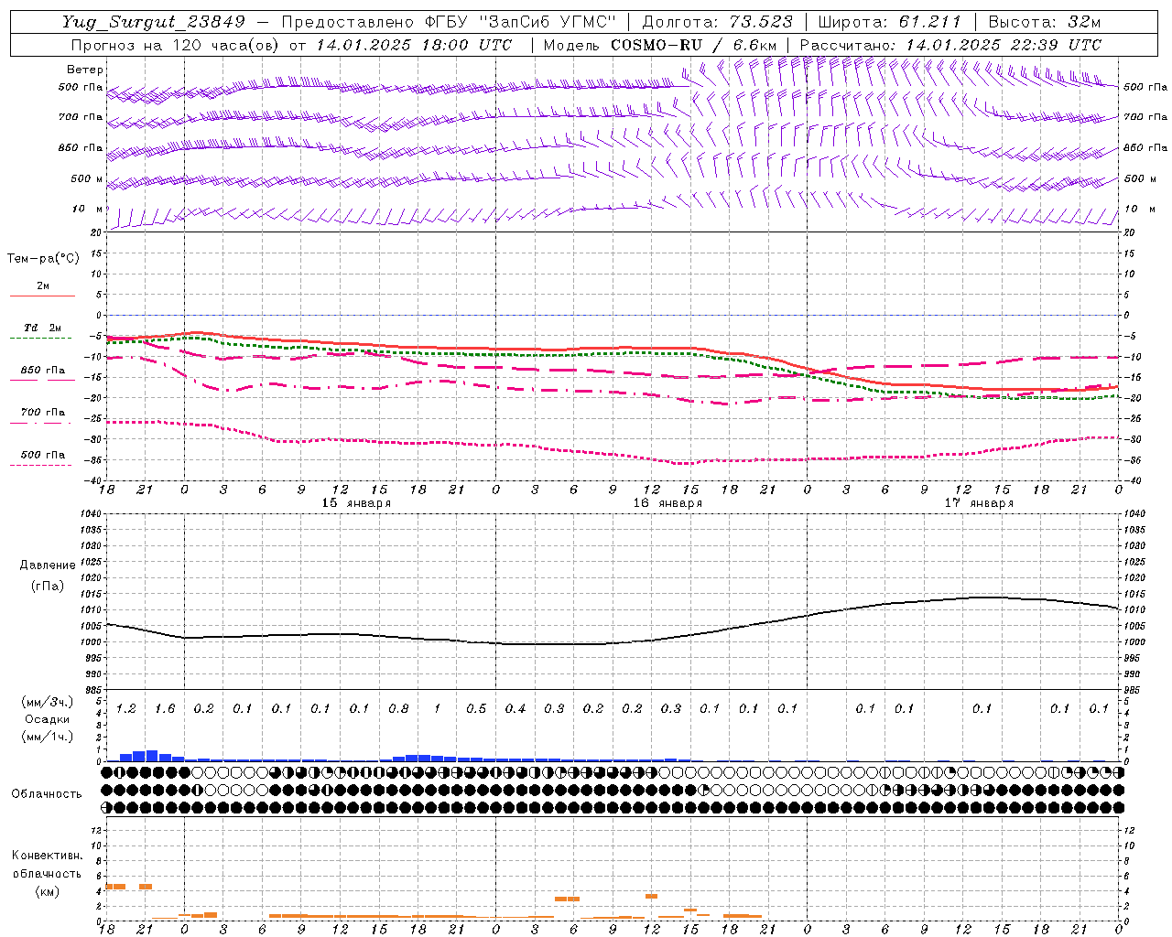The width and height of the screenshot is (1172, 937).
Task: Click the Давление pressure panel label
Action: point(48,565)
